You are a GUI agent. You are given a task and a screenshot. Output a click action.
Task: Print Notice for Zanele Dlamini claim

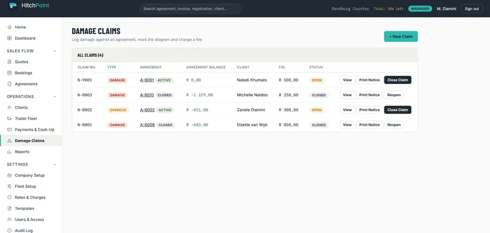[370, 110]
